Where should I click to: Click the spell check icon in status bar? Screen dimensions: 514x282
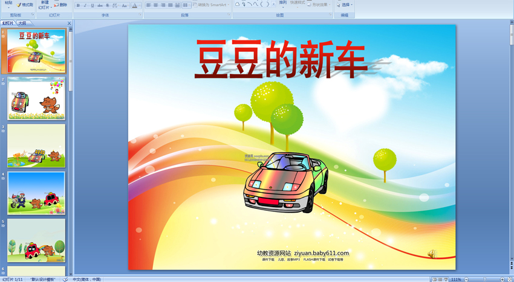point(65,280)
